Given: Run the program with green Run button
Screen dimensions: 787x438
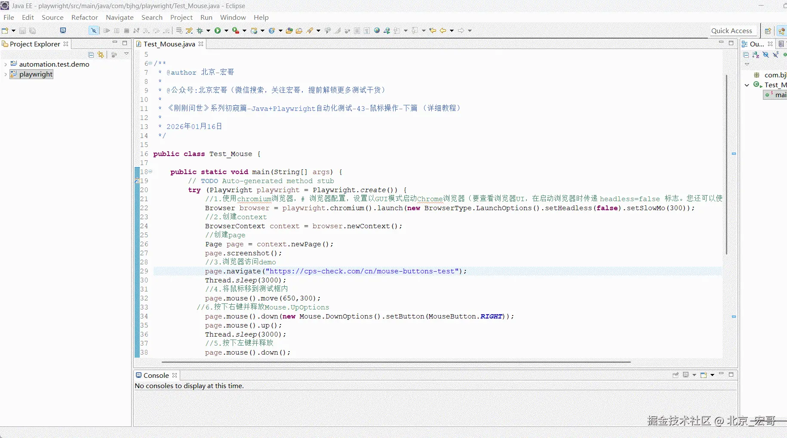Looking at the screenshot, I should tap(218, 31).
